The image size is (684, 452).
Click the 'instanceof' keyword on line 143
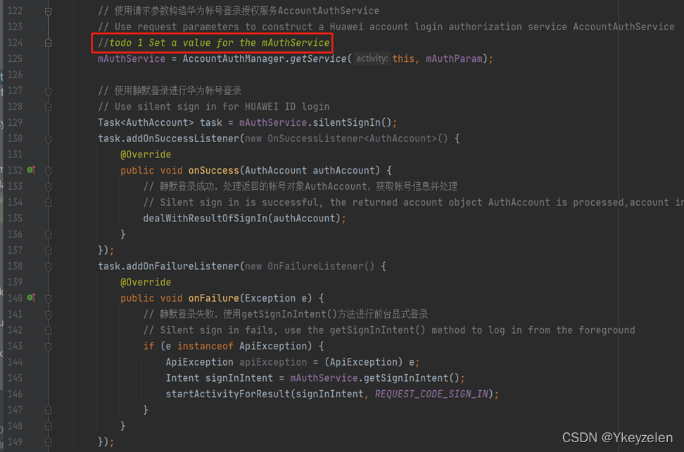click(205, 346)
